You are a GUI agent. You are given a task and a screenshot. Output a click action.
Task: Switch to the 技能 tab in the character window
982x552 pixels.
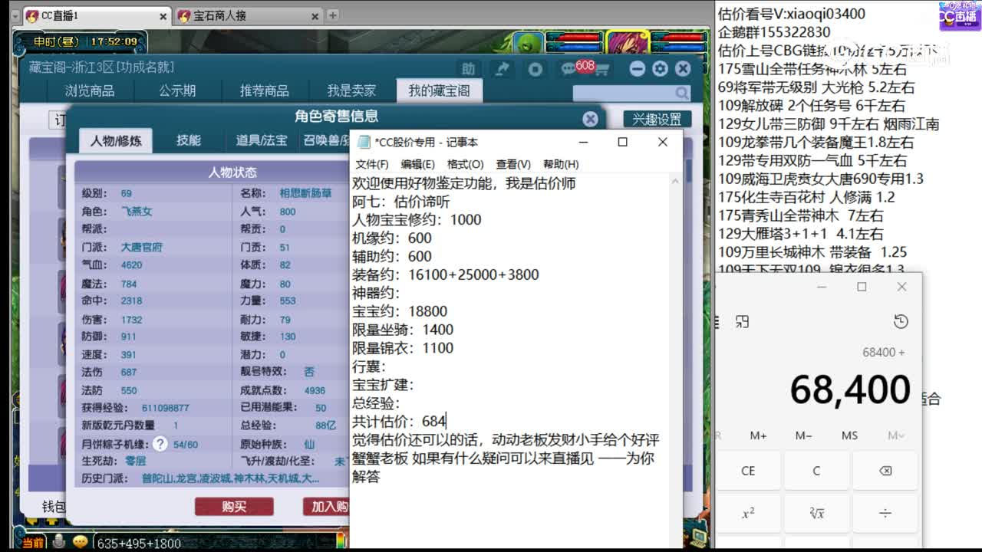point(189,140)
